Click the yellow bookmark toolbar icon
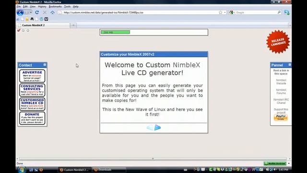Viewport: 307px width, 173px height. [x=27, y=19]
